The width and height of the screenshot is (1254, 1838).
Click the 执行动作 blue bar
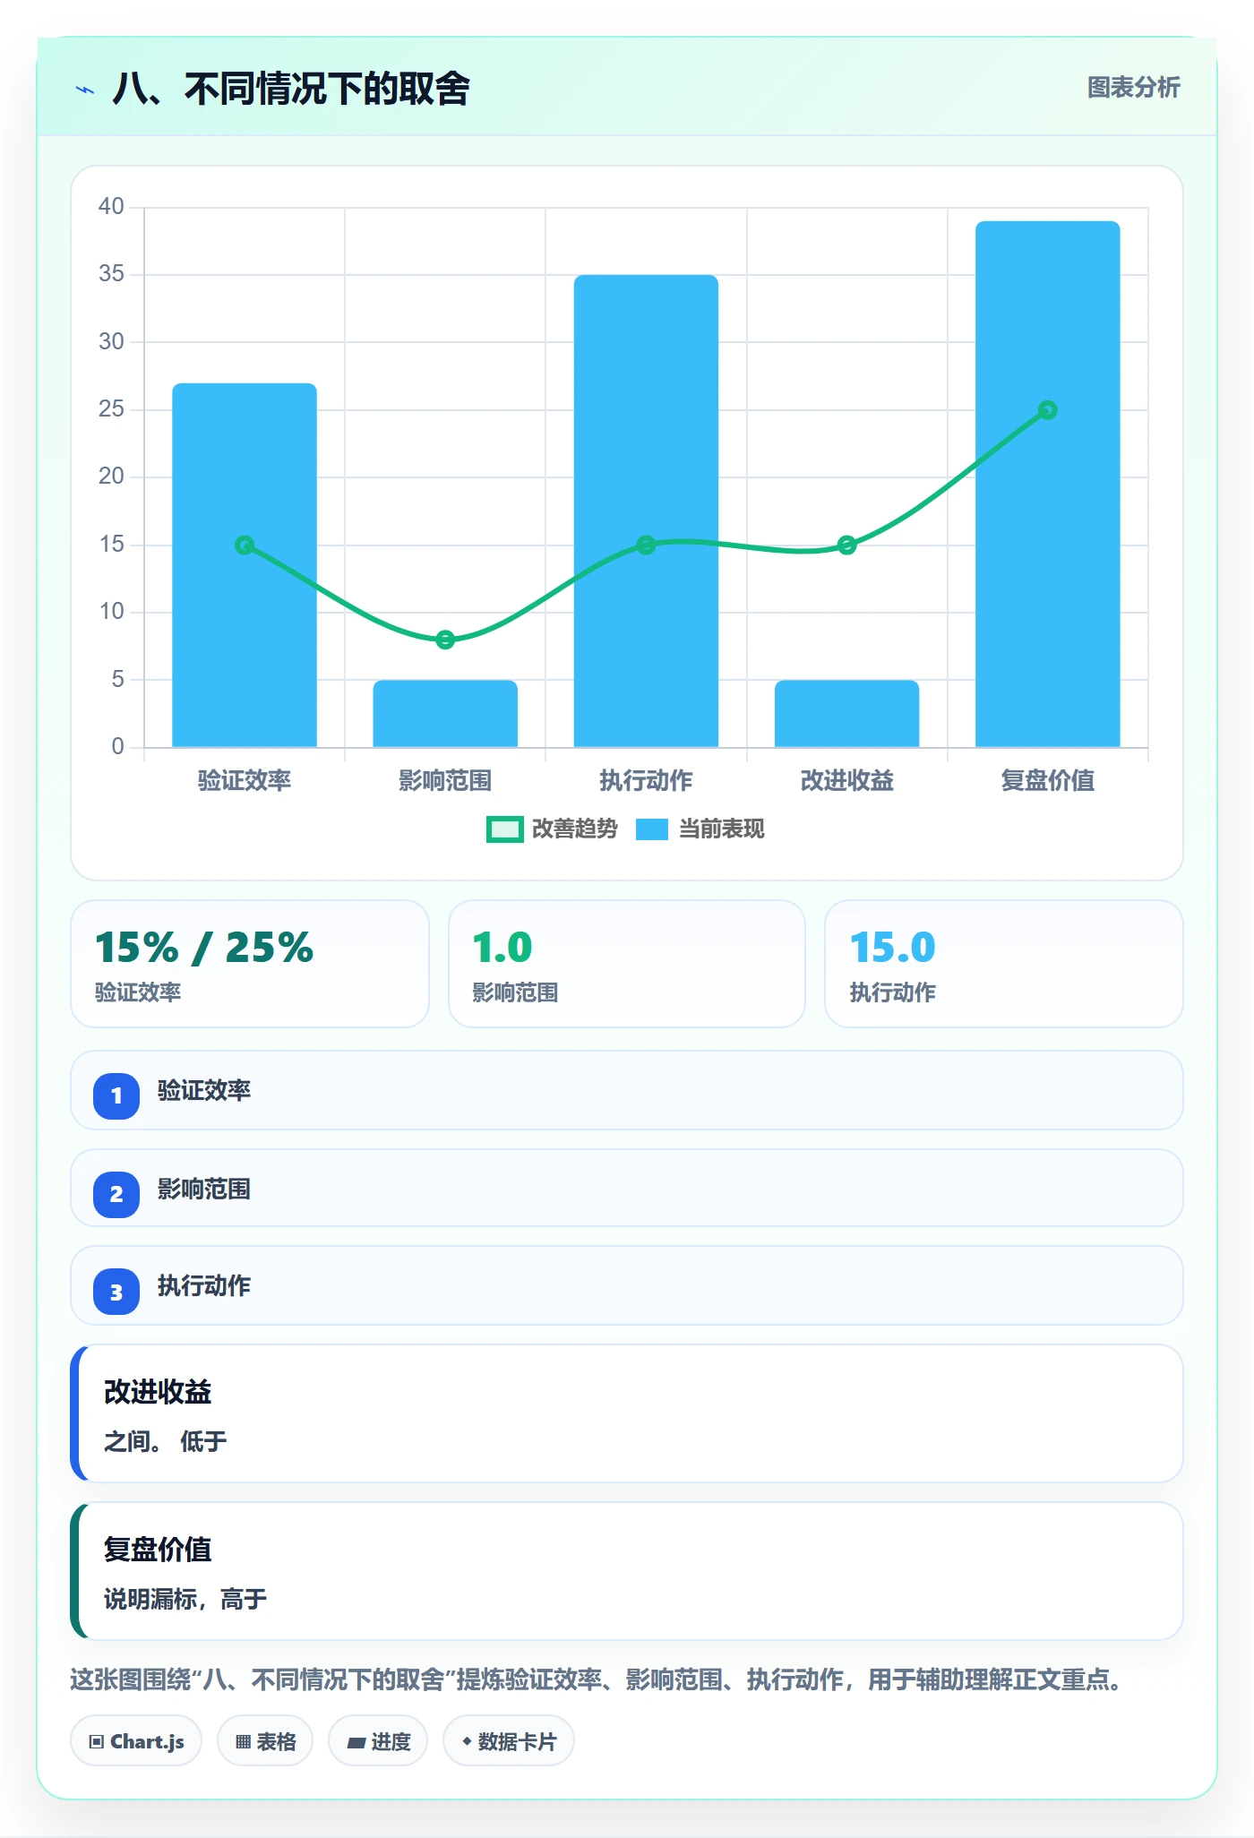(646, 511)
